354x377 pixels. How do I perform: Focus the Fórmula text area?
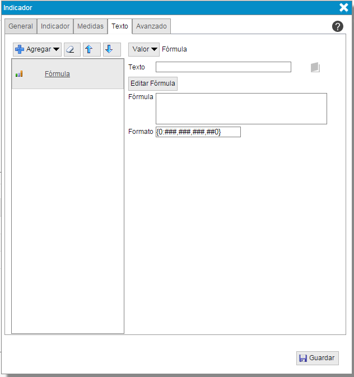241,108
